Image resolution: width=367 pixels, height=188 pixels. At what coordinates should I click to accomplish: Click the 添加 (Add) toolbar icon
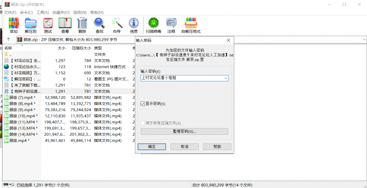coord(14,25)
